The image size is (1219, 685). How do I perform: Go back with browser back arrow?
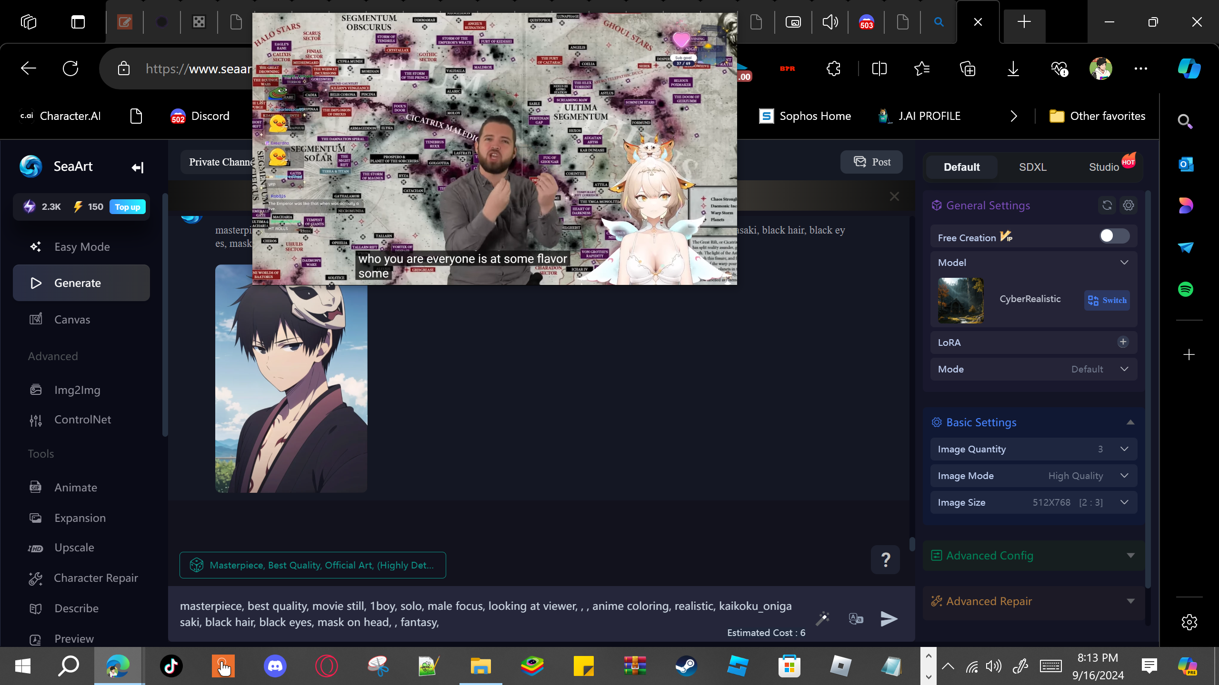coord(29,68)
